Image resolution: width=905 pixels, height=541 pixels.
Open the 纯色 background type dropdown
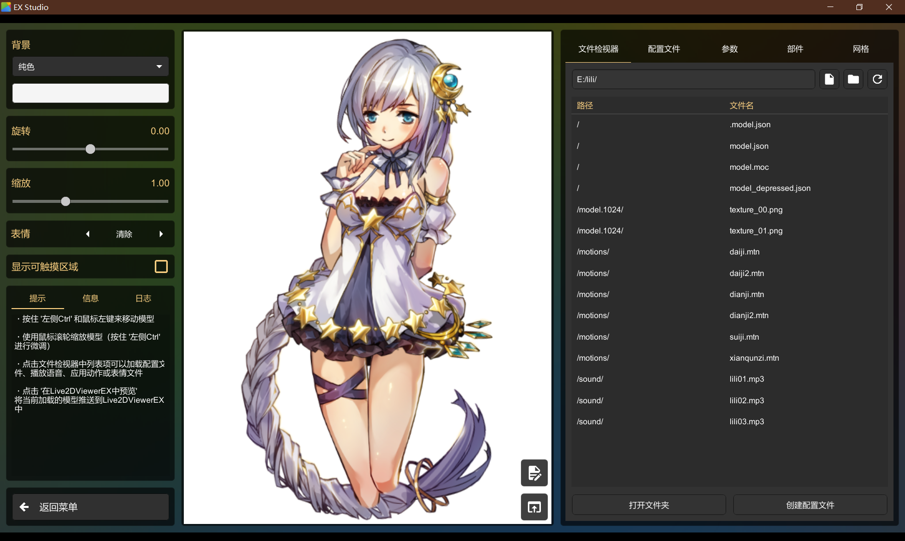[x=91, y=67]
